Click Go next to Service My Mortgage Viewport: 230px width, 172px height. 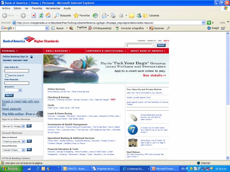pos(29,126)
